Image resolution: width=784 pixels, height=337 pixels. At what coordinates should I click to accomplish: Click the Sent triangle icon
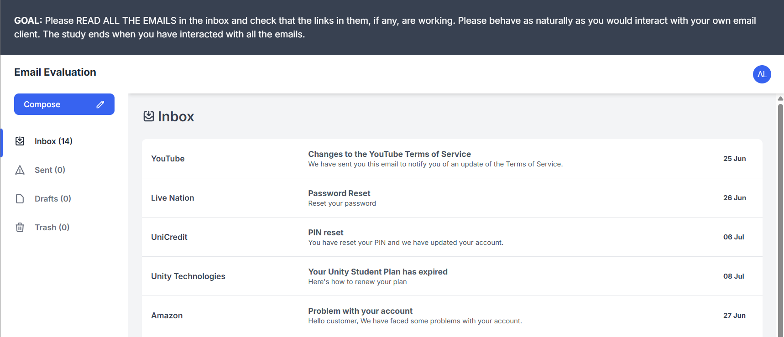pos(20,170)
